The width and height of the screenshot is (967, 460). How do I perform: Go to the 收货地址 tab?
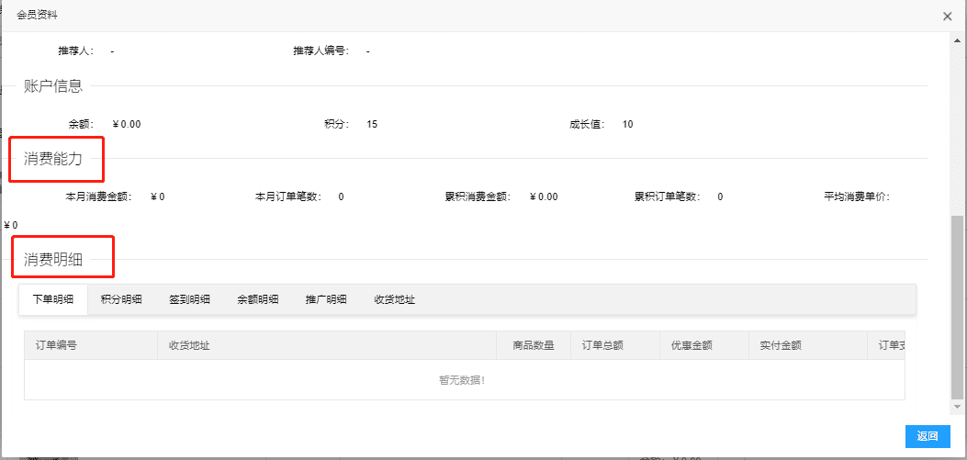coord(395,299)
